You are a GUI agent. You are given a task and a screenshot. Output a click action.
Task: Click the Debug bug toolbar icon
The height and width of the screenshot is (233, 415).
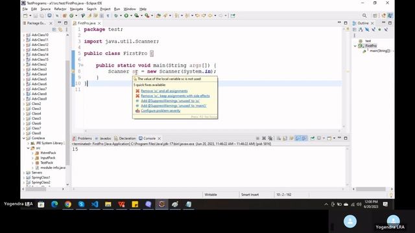pyautogui.click(x=116, y=16)
